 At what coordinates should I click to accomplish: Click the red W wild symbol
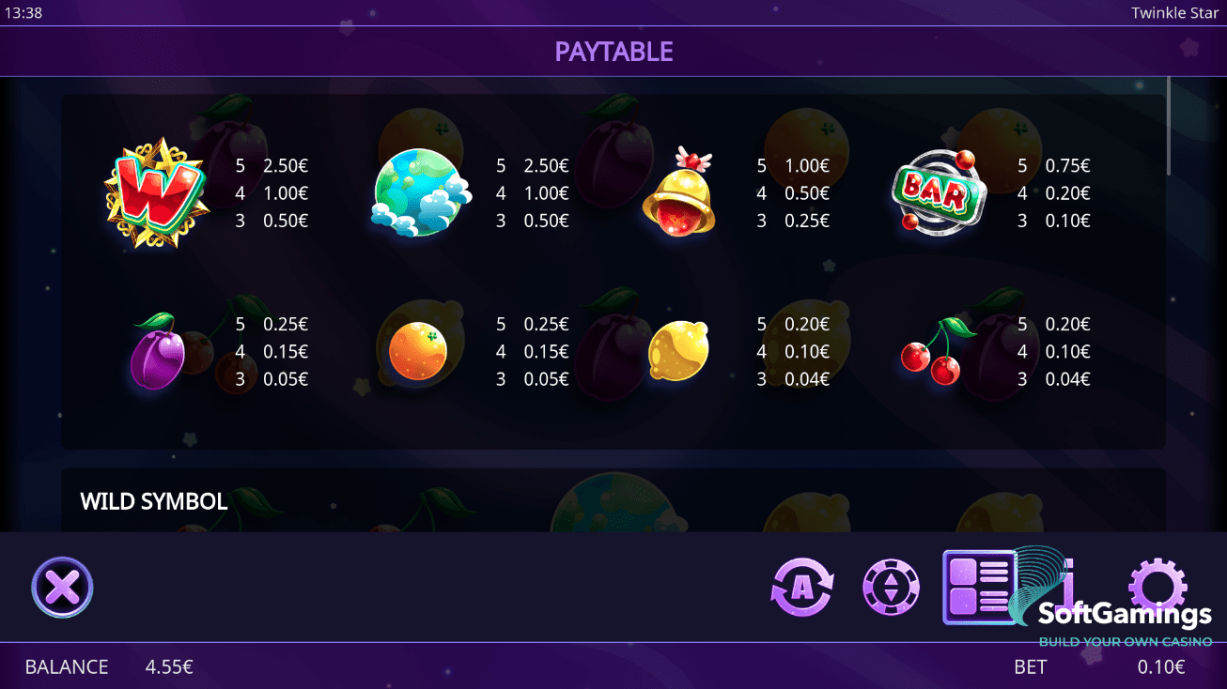[x=156, y=193]
